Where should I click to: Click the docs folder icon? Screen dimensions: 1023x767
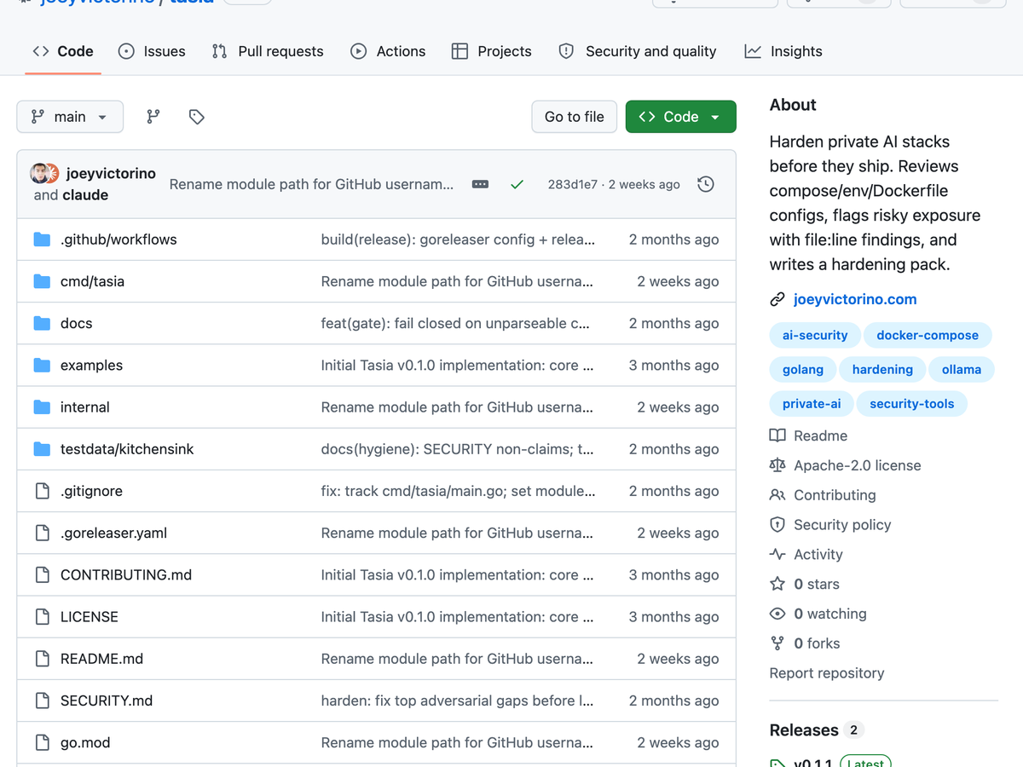[42, 323]
